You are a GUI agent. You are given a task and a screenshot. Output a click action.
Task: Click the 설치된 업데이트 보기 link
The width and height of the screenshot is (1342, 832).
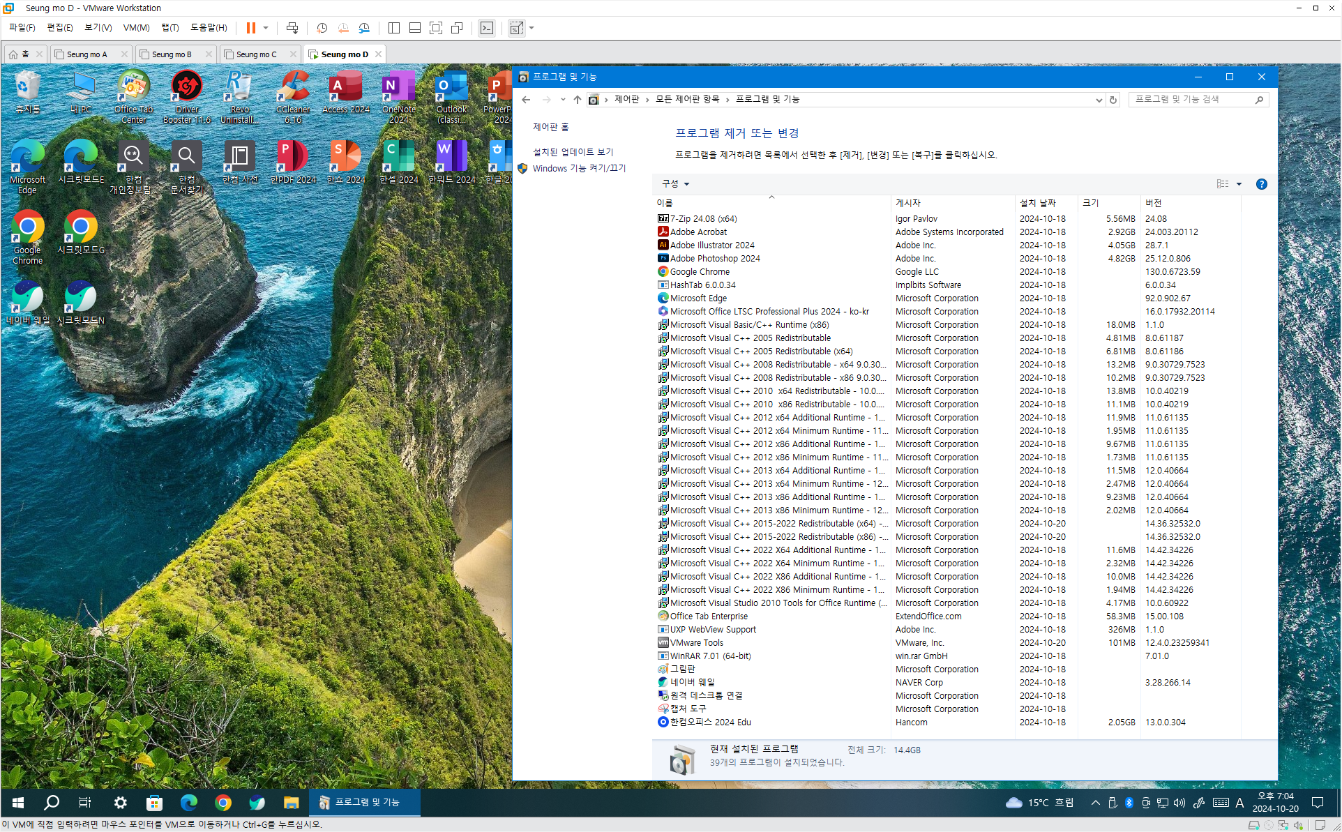[573, 152]
